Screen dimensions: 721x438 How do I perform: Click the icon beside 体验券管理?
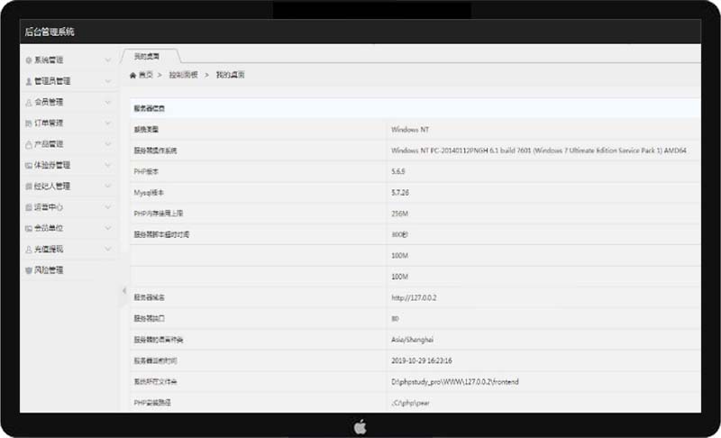tap(29, 165)
